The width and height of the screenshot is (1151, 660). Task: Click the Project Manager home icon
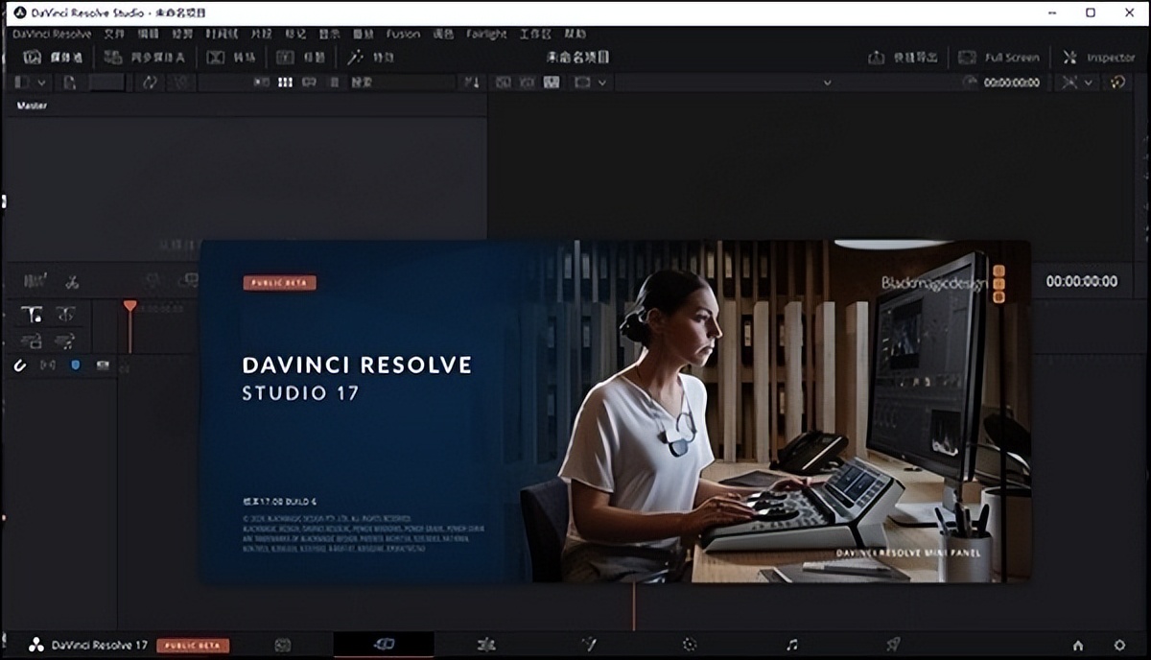pos(1078,645)
